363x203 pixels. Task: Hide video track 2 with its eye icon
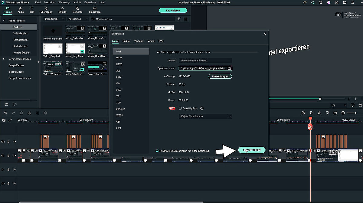[15, 141]
